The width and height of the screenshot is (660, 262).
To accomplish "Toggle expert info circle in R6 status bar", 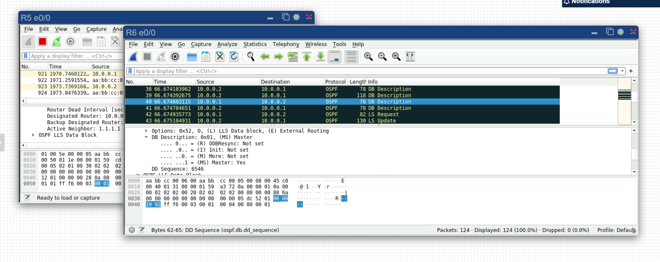I will click(x=132, y=230).
